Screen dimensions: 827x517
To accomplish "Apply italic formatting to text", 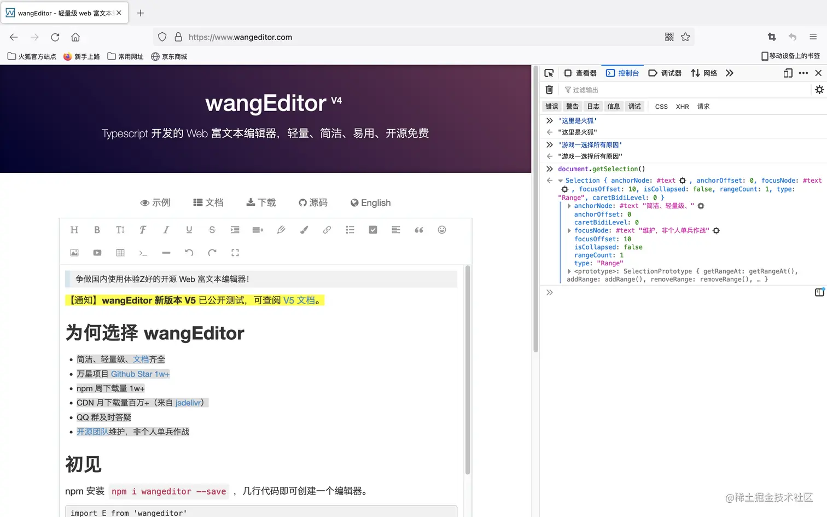I will tap(166, 230).
